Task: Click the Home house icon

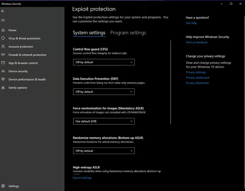Action: (x=3, y=30)
